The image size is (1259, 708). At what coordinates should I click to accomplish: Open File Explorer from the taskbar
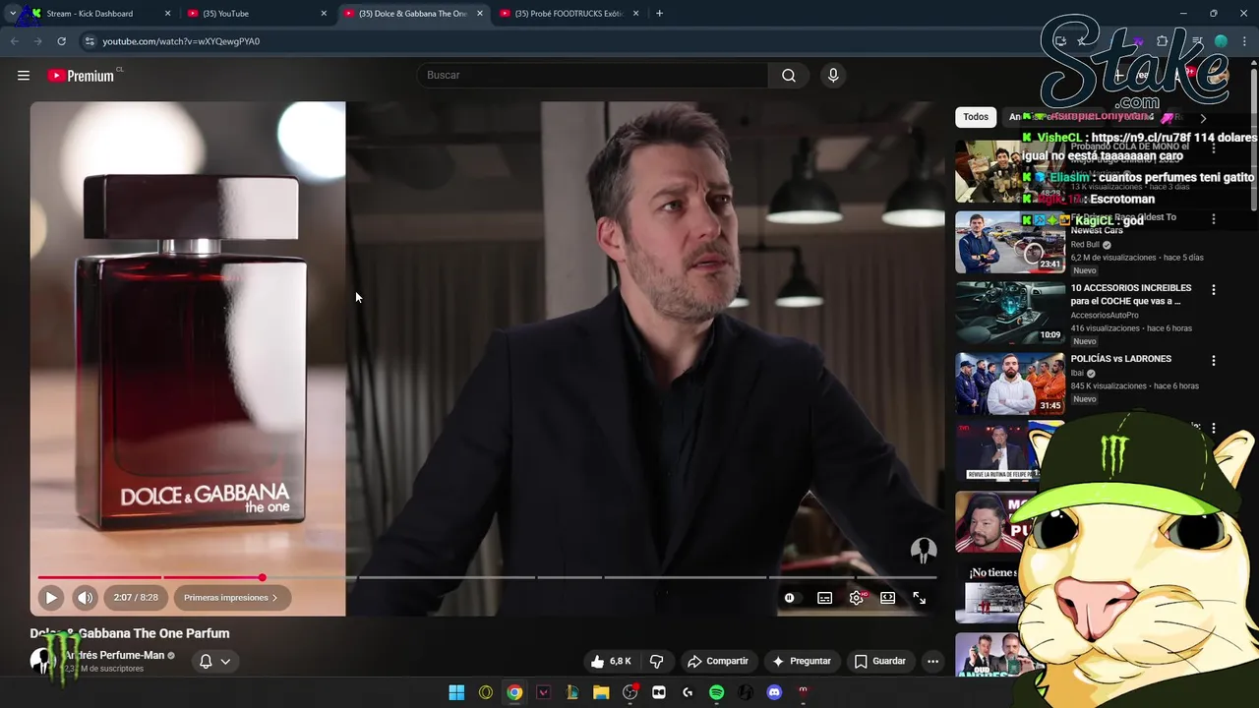pos(601,692)
